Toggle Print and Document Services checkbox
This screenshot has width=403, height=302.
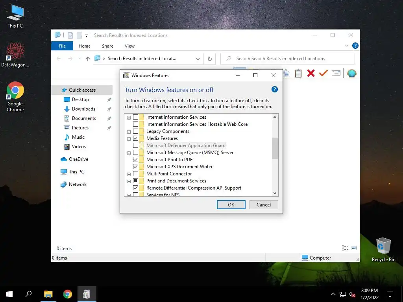[x=135, y=181]
